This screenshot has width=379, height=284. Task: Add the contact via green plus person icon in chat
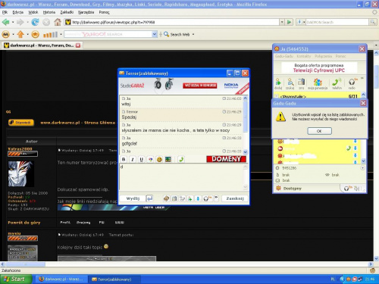[190, 198]
